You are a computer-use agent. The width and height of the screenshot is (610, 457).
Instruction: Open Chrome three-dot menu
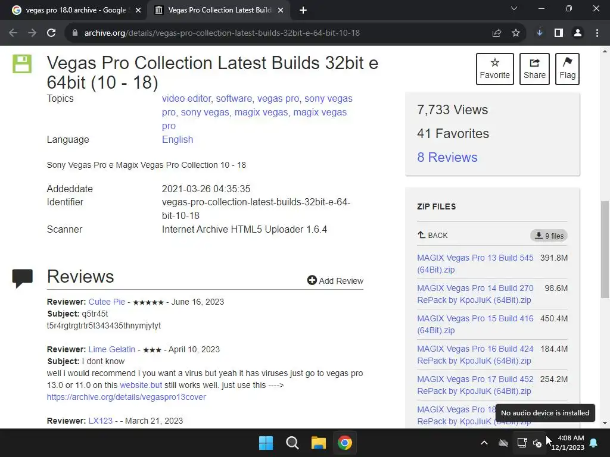click(x=597, y=33)
